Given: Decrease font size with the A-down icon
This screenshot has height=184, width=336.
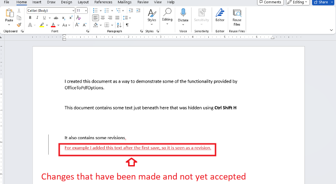Looking at the screenshot, I should pos(85,25).
